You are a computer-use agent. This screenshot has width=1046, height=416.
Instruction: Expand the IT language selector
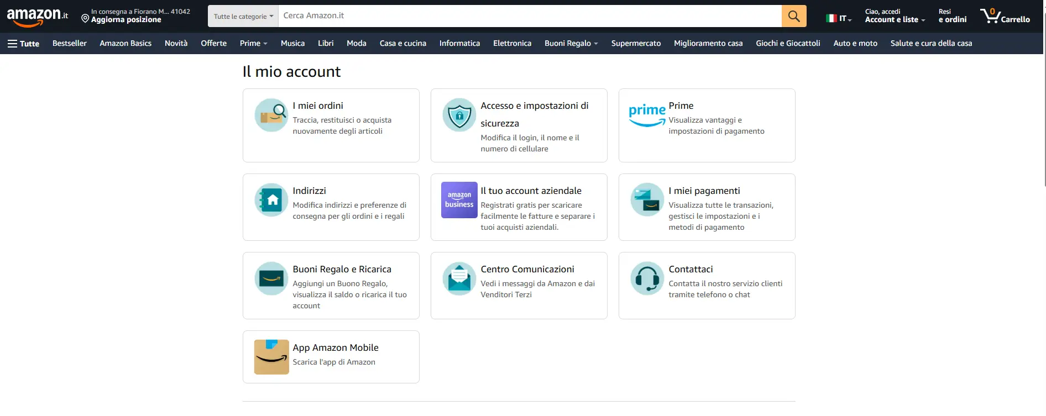pyautogui.click(x=839, y=18)
